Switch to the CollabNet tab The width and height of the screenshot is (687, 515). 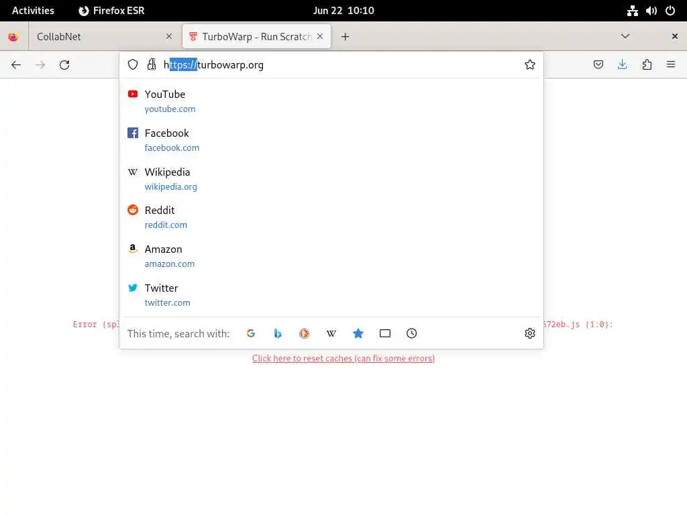pos(104,37)
